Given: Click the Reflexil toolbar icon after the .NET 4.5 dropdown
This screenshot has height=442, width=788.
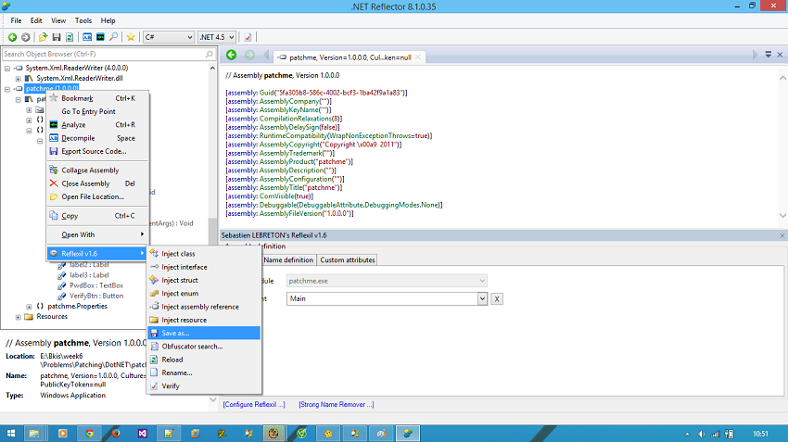Looking at the screenshot, I should 248,37.
